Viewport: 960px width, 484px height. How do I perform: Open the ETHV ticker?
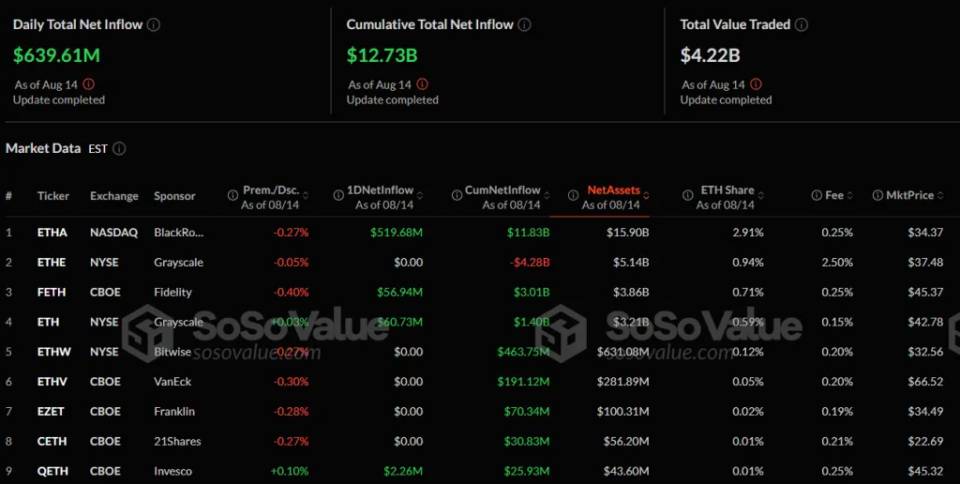coord(52,382)
